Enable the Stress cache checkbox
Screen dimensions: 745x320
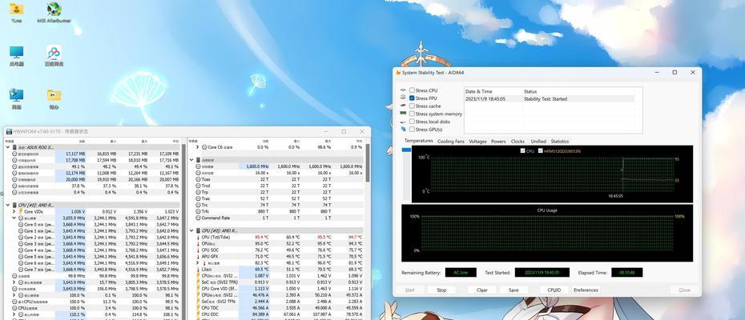(x=412, y=106)
